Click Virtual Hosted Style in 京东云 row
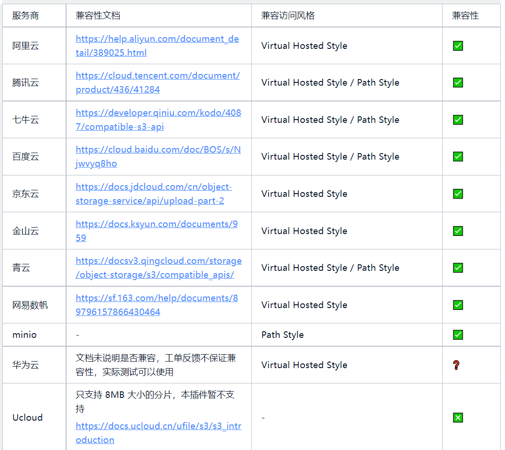The width and height of the screenshot is (505, 450). click(x=304, y=194)
